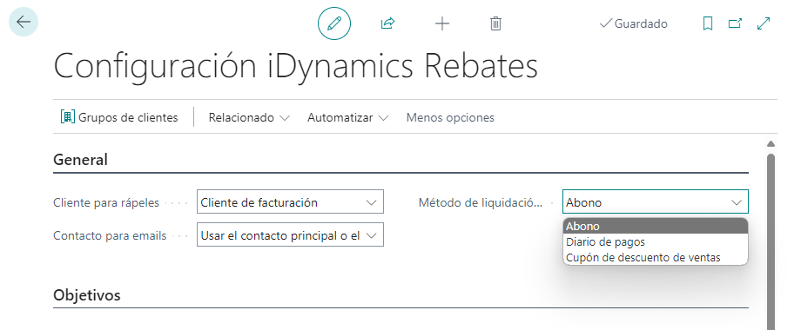
Task: Click Configuración iDynamics Rebates page title
Action: pyautogui.click(x=295, y=66)
